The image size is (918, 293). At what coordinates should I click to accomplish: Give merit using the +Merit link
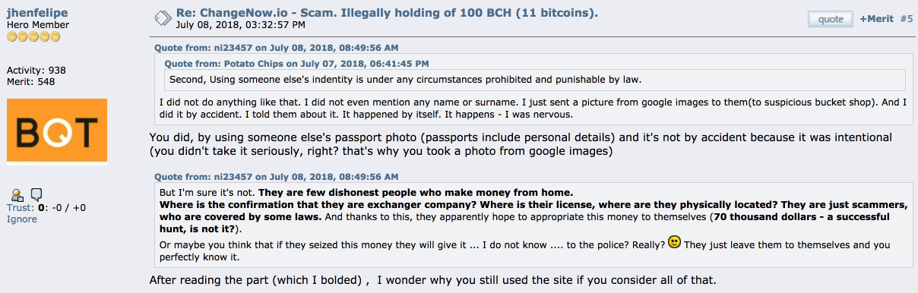click(876, 18)
